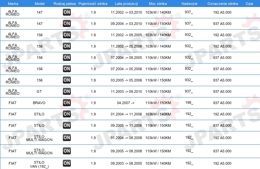Select the date cell 09.2003 -> 08.2005
260x169 pixels.
126,163
